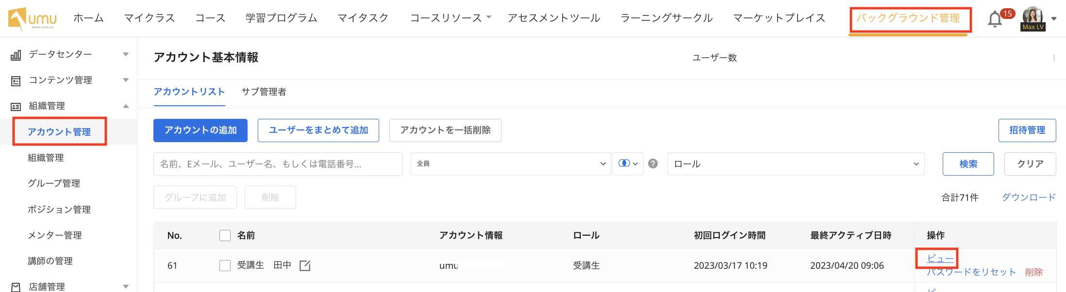Click the 組織管理 ID card icon
Viewport: 1066px width, 292px height.
click(16, 106)
